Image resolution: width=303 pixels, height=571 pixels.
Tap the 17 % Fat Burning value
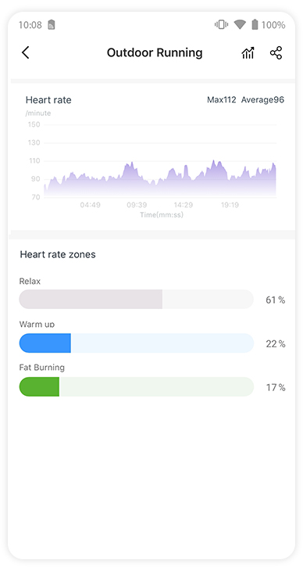[276, 387]
